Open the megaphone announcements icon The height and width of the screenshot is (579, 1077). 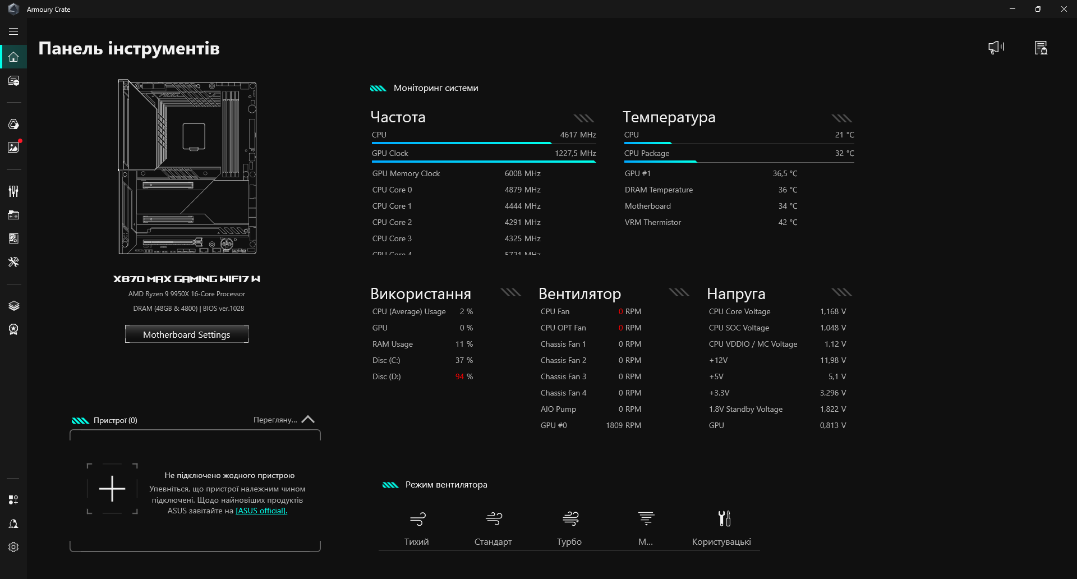[x=996, y=48]
